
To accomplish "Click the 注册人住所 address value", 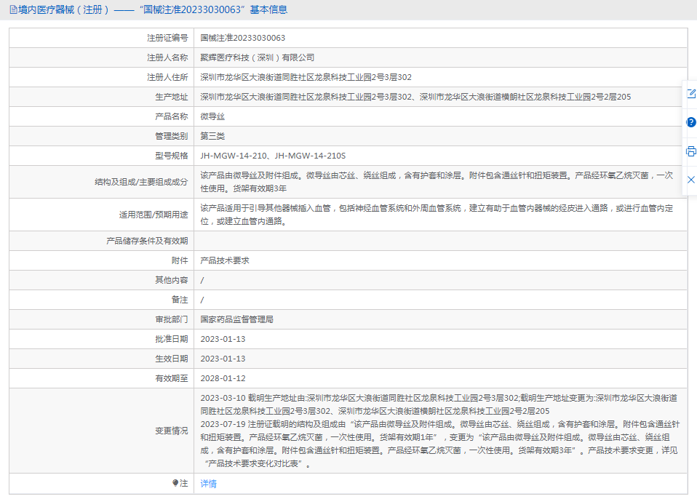I will [x=306, y=77].
